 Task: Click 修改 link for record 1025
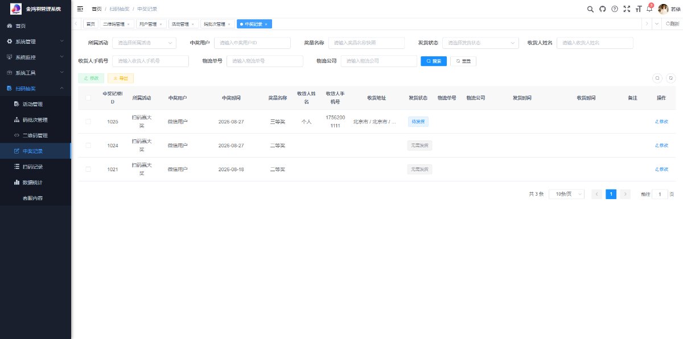point(661,122)
